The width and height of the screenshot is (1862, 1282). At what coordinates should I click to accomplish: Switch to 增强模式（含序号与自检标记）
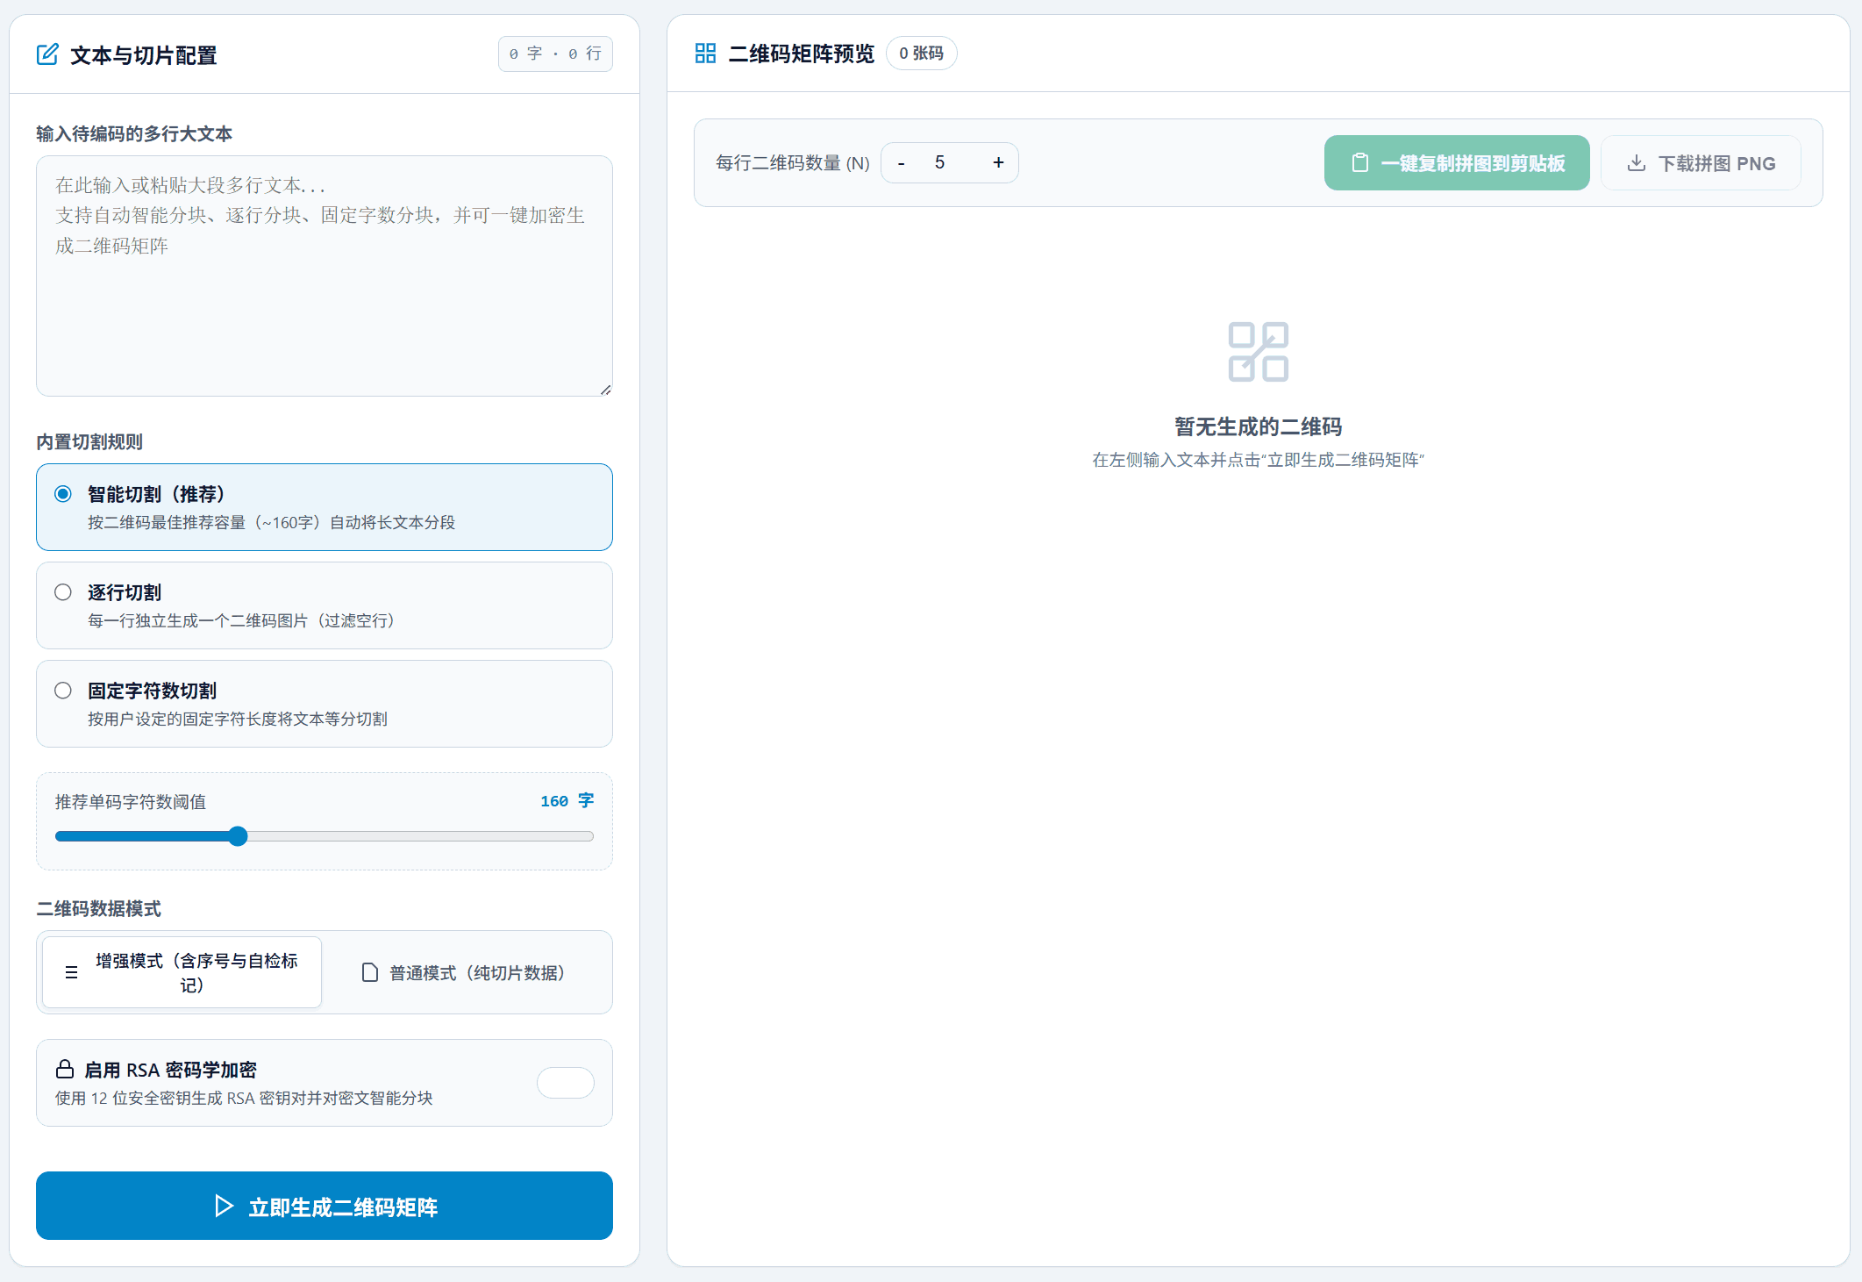[x=182, y=972]
